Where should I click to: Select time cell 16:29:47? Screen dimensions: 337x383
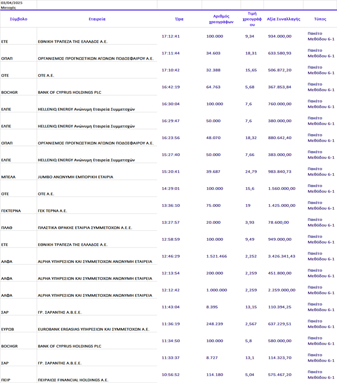tap(170, 121)
